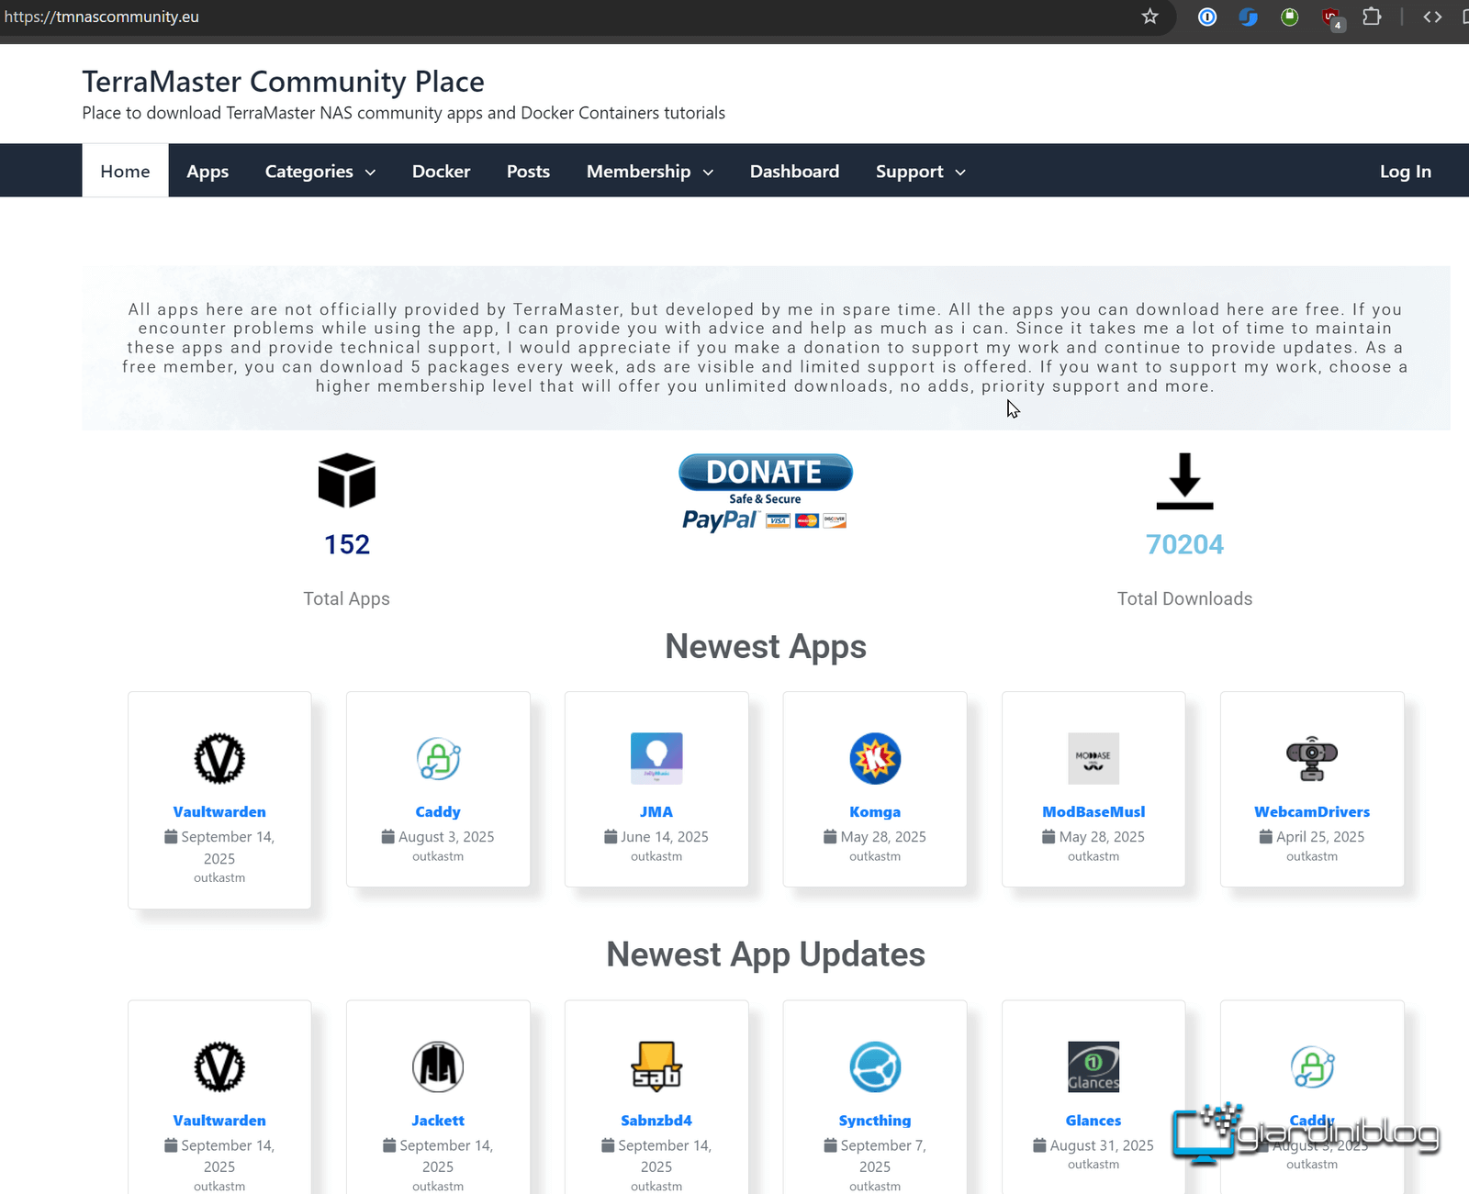Open the Syncthing app link
This screenshot has height=1194, width=1469.
click(x=875, y=1121)
